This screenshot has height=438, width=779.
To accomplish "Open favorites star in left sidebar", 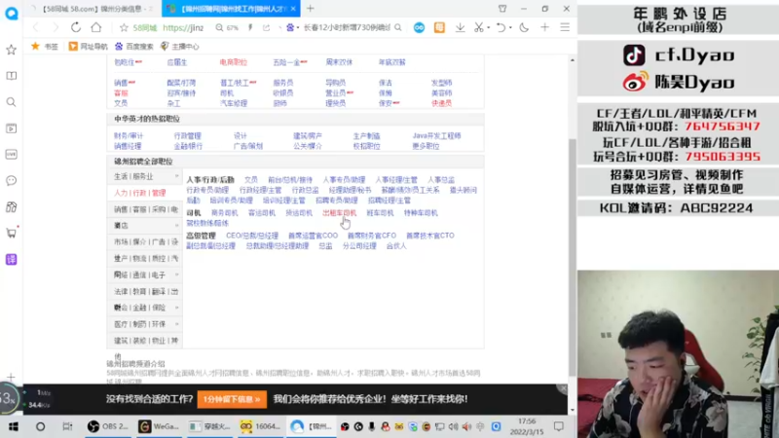I will point(11,50).
